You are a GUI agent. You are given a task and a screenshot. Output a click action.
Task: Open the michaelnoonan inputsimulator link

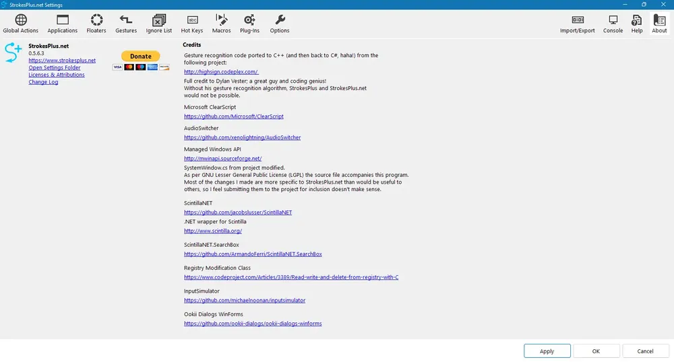[245, 300]
